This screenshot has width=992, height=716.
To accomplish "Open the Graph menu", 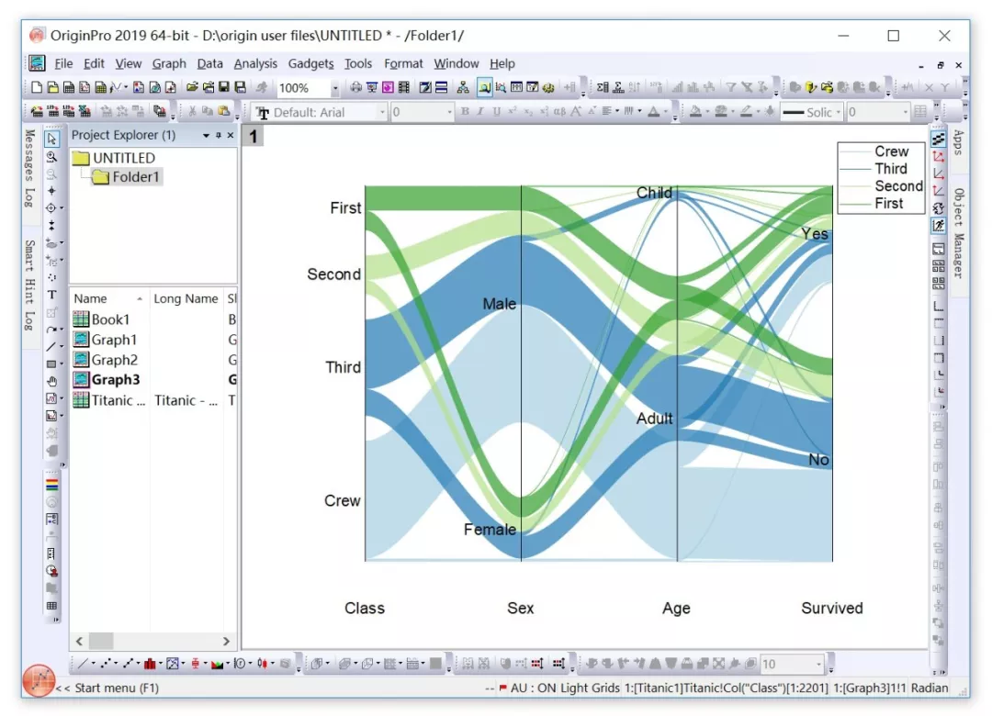I will click(169, 63).
